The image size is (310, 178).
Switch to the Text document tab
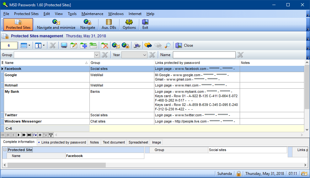pos(114,142)
